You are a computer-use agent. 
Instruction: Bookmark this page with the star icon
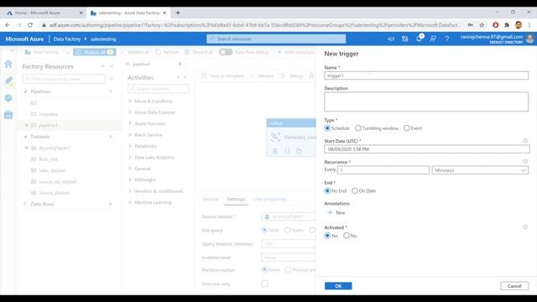482,25
